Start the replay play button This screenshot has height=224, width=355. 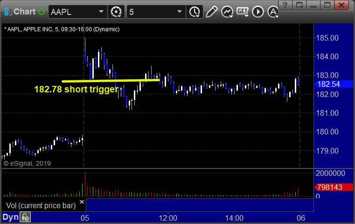[258, 12]
